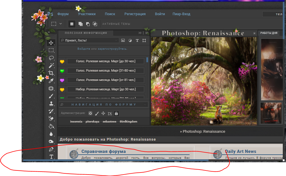The height and width of the screenshot is (176, 286).
Task: Click the checkerboard icon next to Администрация
Action: 90,113
